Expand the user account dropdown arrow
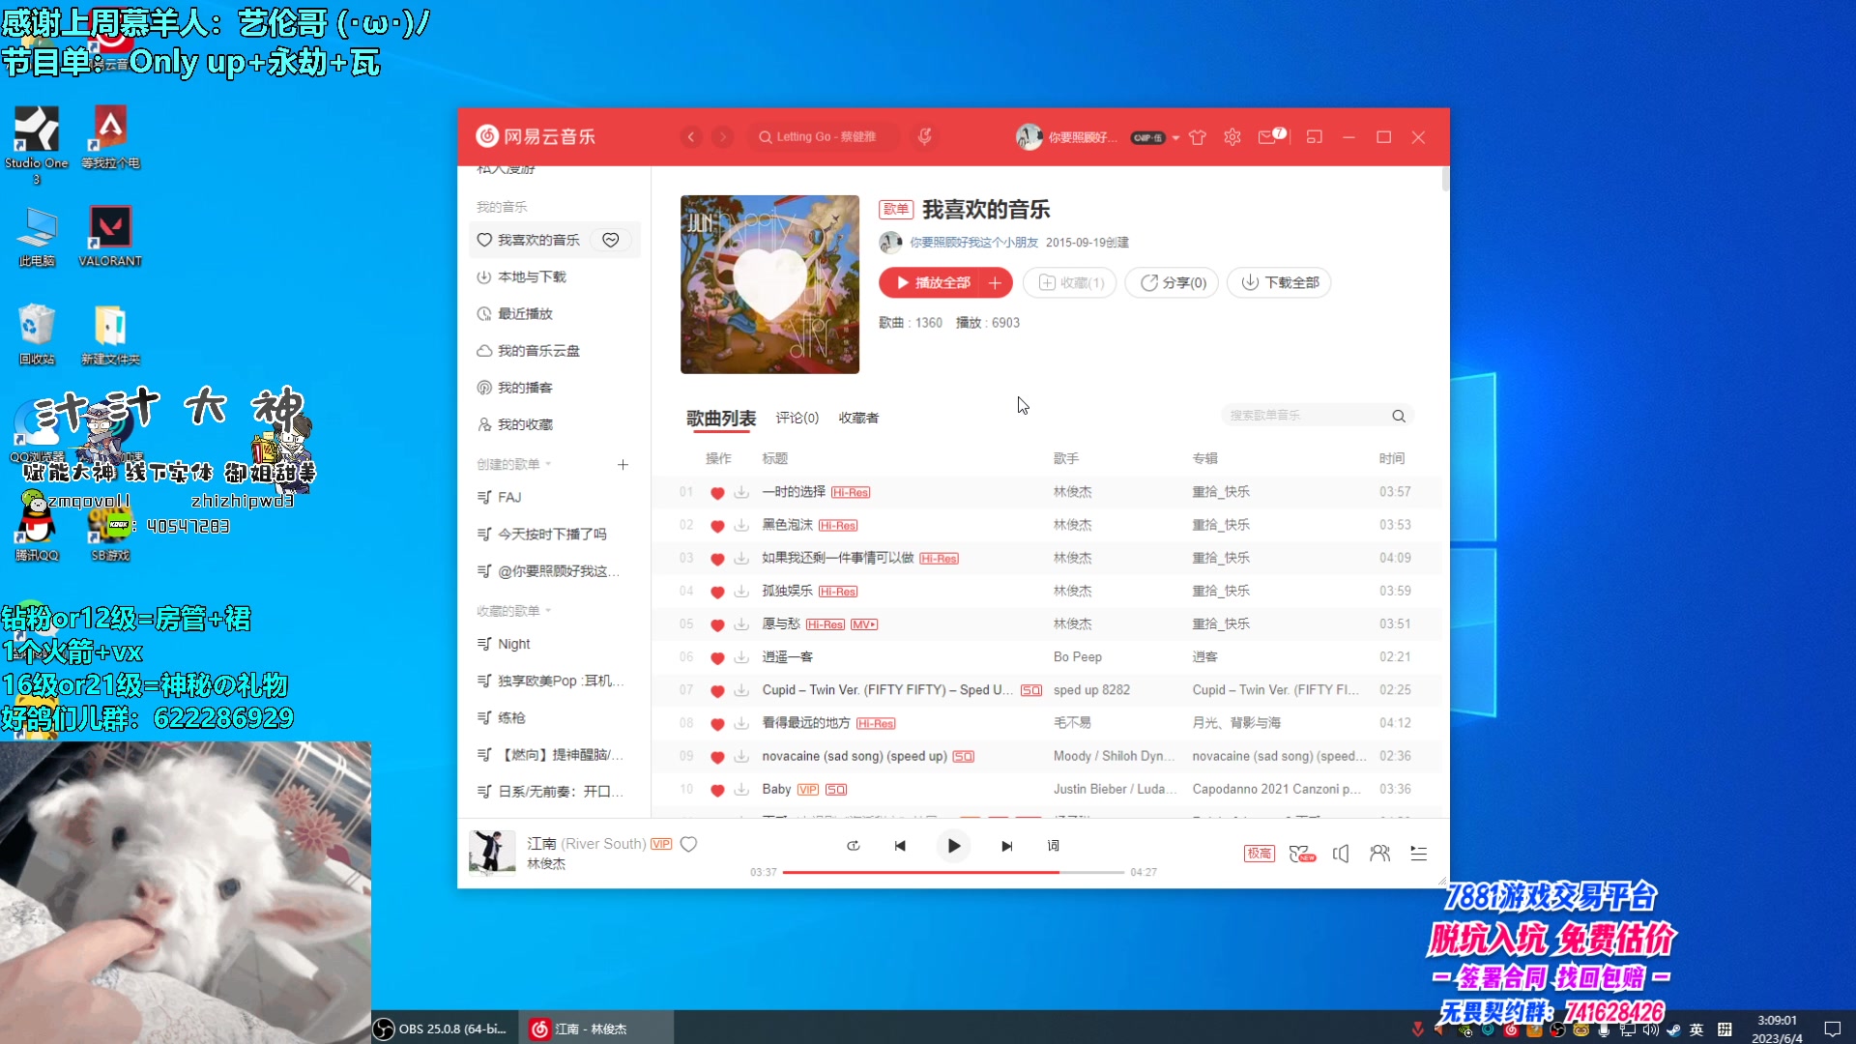1856x1044 pixels. 1175,138
